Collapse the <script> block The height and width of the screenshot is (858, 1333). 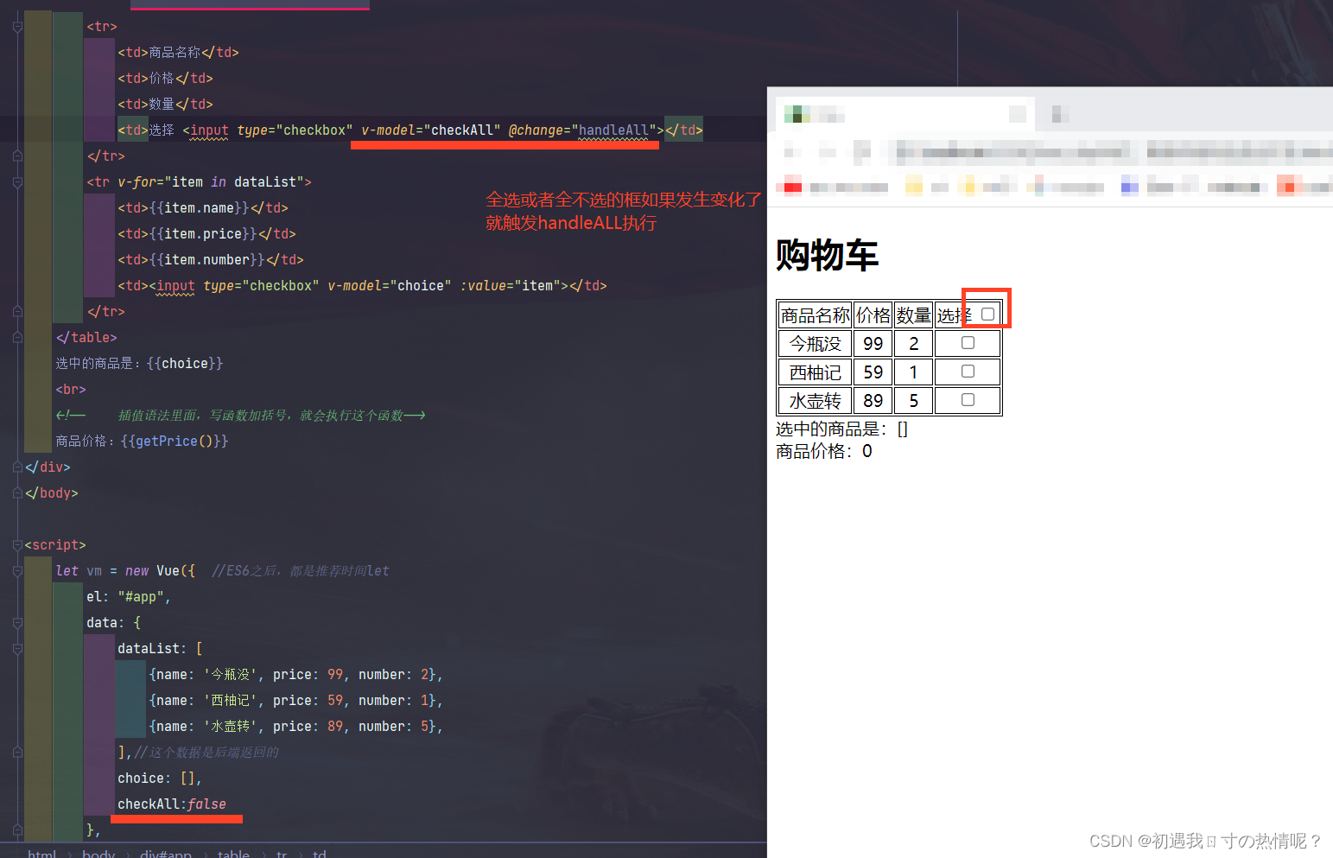tap(17, 545)
